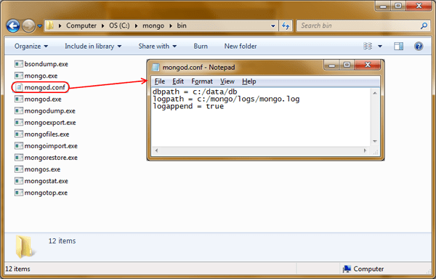Go back with Explorer's back arrow
The image size is (436, 279).
click(x=13, y=26)
